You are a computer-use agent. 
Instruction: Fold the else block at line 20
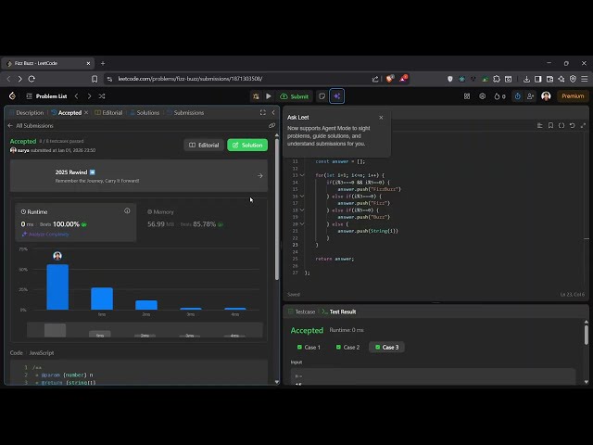click(x=302, y=223)
